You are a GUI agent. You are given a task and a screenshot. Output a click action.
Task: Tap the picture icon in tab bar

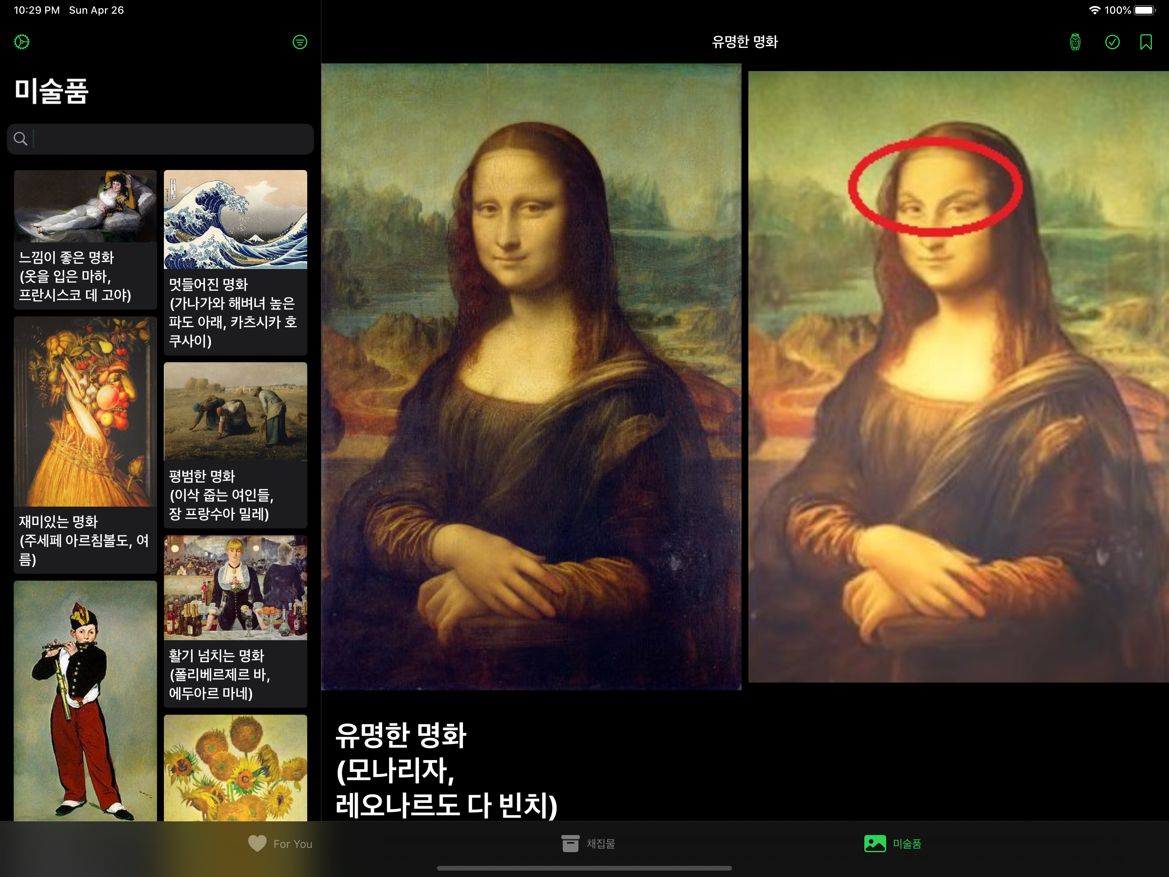coord(875,843)
